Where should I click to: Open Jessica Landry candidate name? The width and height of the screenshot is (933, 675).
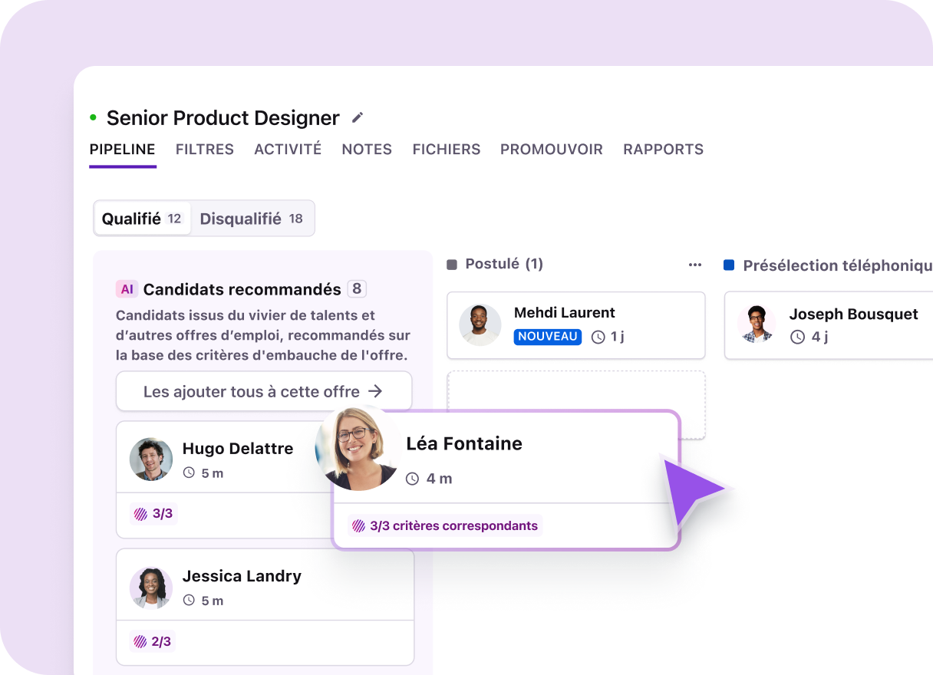pos(242,576)
